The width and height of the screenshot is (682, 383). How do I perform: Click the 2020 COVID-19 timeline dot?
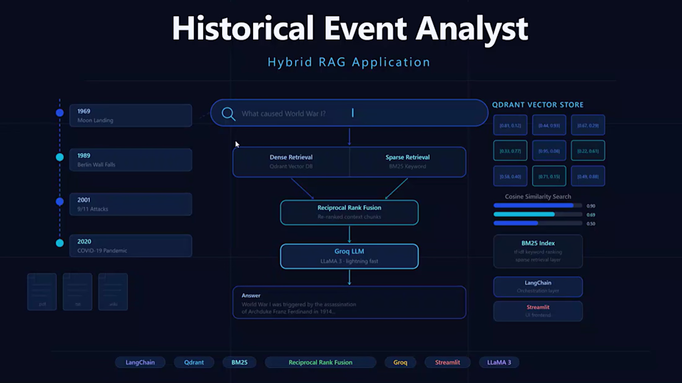pos(60,243)
